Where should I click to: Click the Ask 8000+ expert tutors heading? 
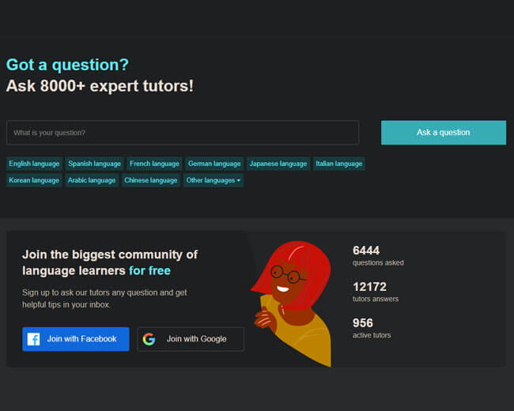coord(100,86)
